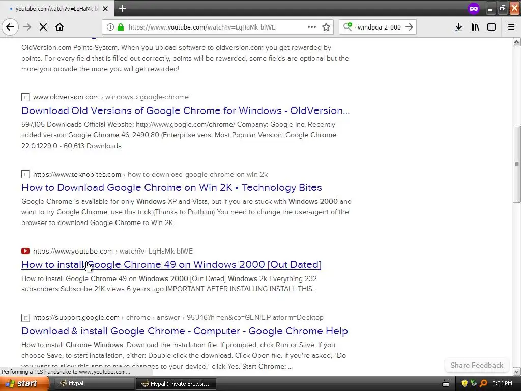Click the forward navigation arrow
The image size is (521, 391).
27,27
